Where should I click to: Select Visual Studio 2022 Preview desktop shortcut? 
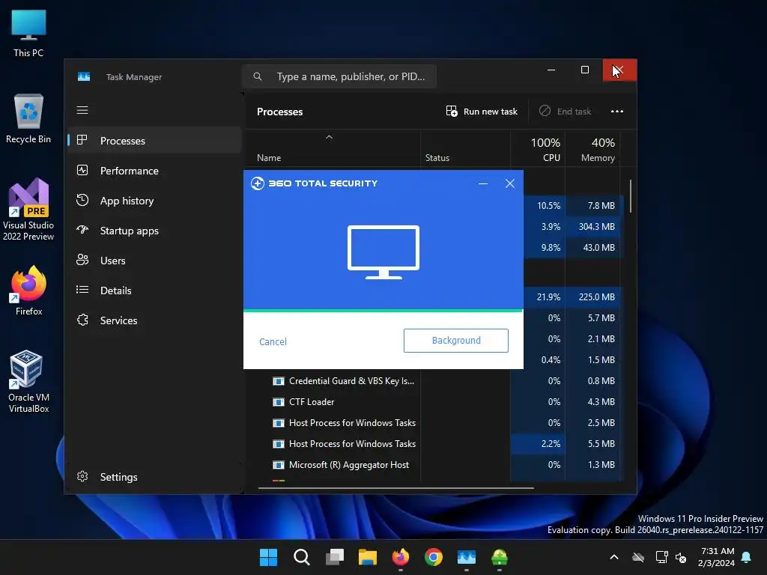click(x=28, y=210)
